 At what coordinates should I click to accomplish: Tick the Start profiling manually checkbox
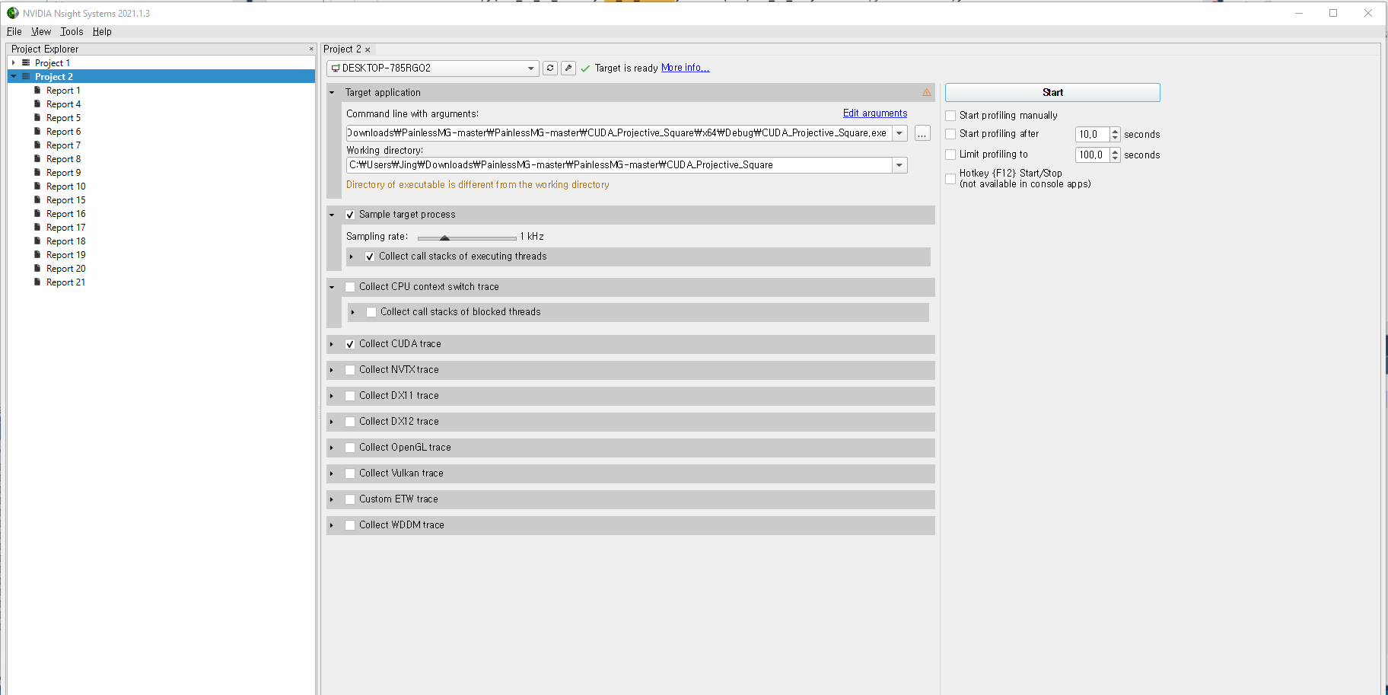coord(950,116)
